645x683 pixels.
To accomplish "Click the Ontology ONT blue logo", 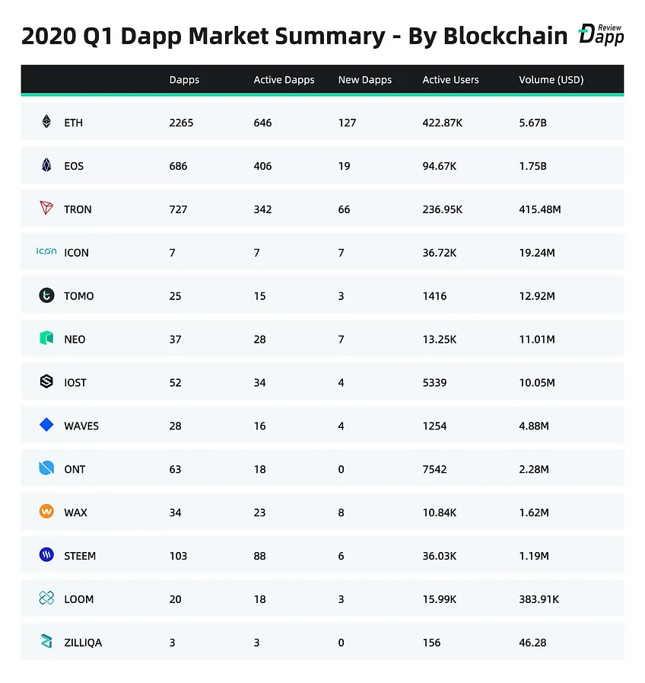I will coord(46,468).
